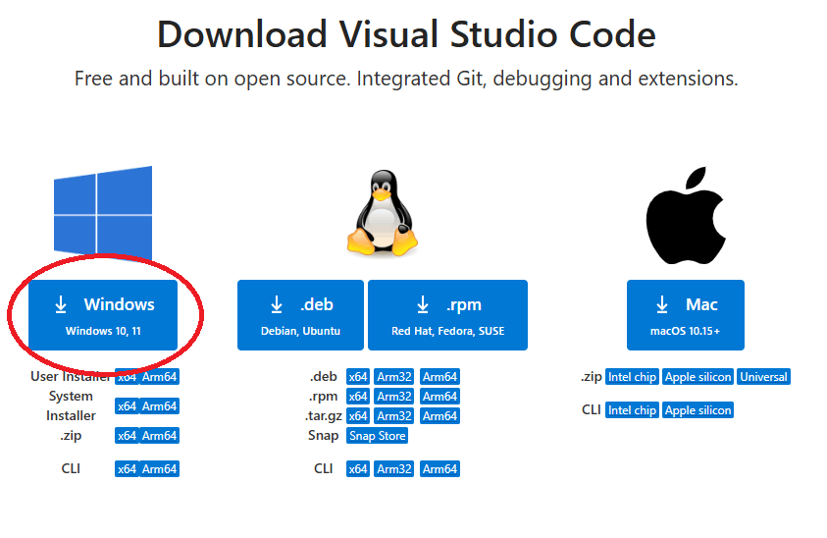Screen dimensions: 827x538
Task: Click the Apple logo image
Action: tap(686, 215)
